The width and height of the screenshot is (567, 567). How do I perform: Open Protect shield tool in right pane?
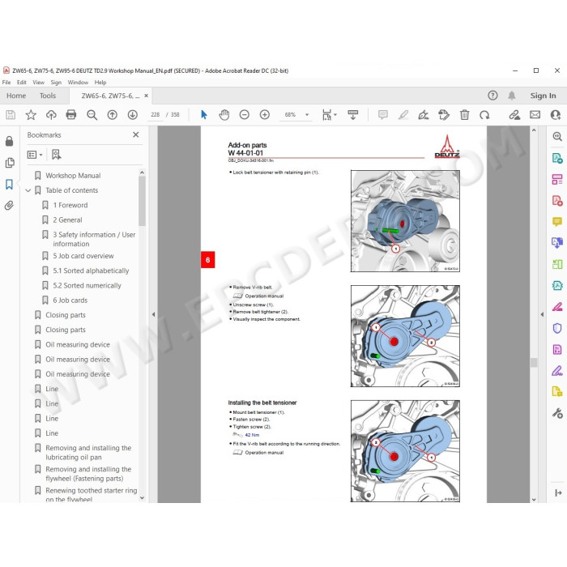pos(557,328)
